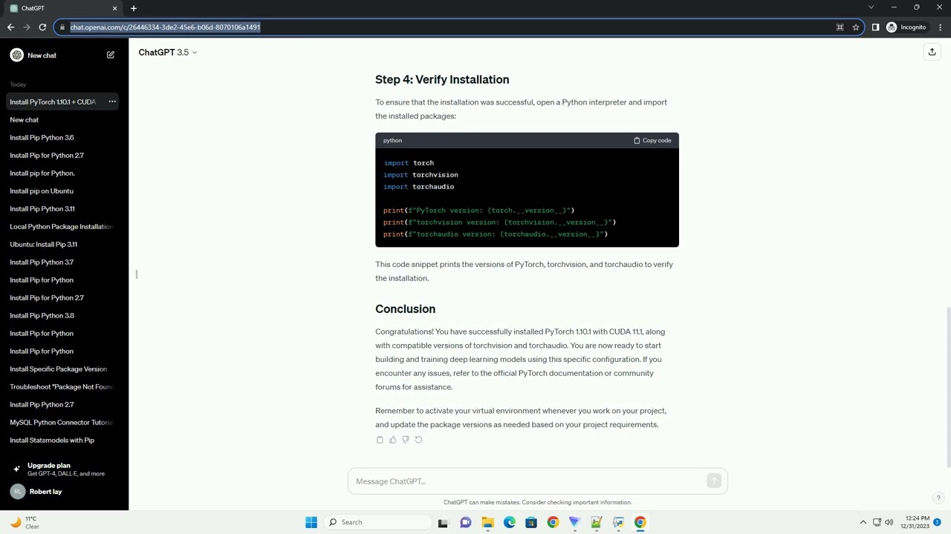Click the 'Step 4: Verify Installation' heading
The width and height of the screenshot is (951, 534).
[442, 79]
